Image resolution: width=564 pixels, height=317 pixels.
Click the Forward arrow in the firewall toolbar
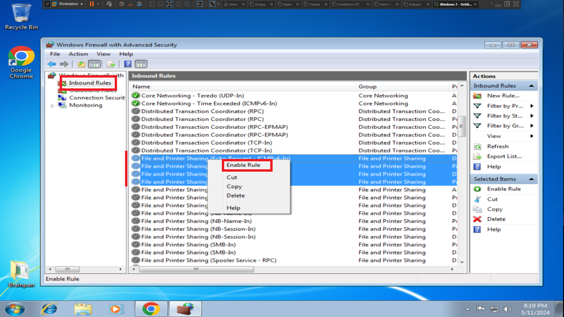64,64
